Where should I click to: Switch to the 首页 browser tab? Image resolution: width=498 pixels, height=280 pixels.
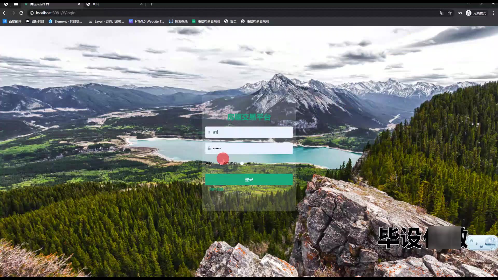pos(114,4)
